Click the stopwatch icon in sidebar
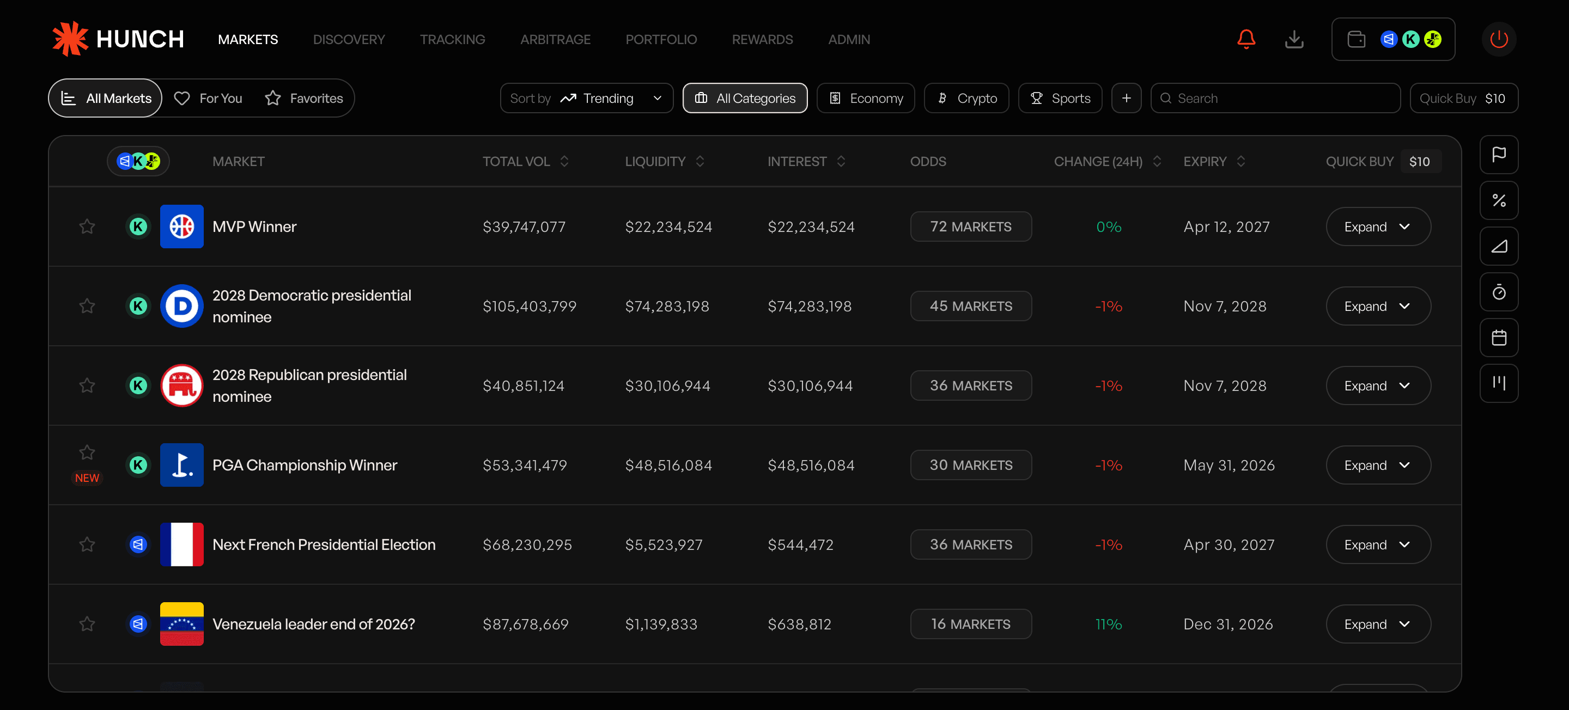Viewport: 1569px width, 710px height. (x=1498, y=292)
